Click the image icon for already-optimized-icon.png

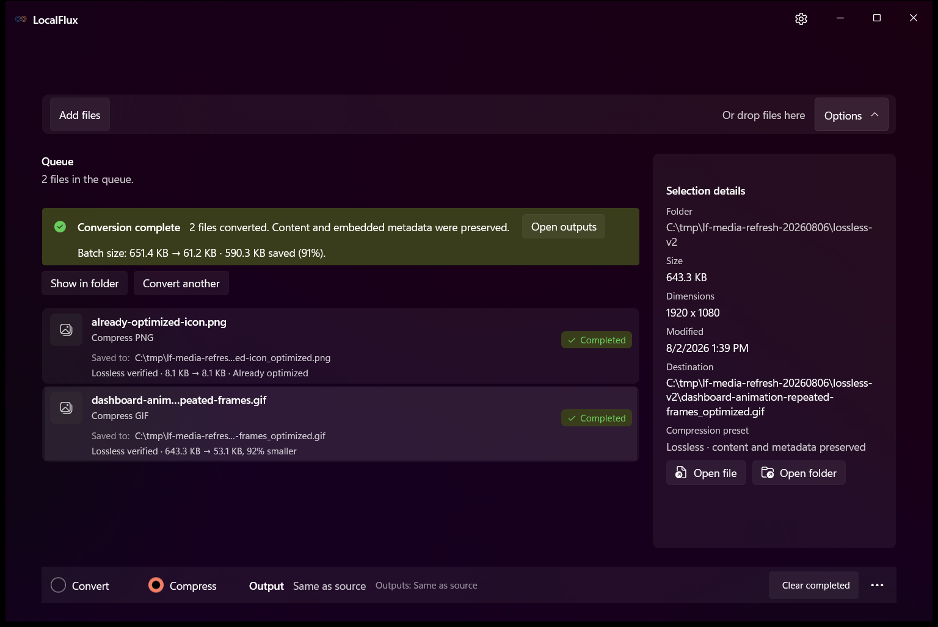click(x=66, y=330)
